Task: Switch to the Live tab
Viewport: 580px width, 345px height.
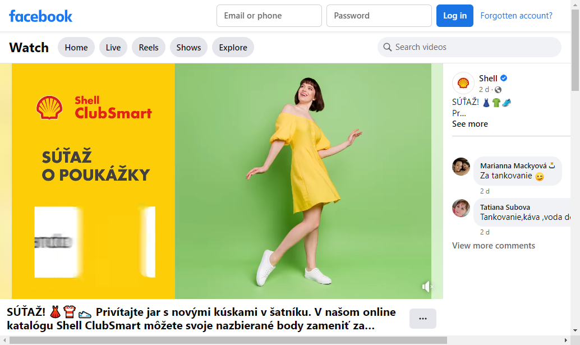Action: [x=113, y=47]
